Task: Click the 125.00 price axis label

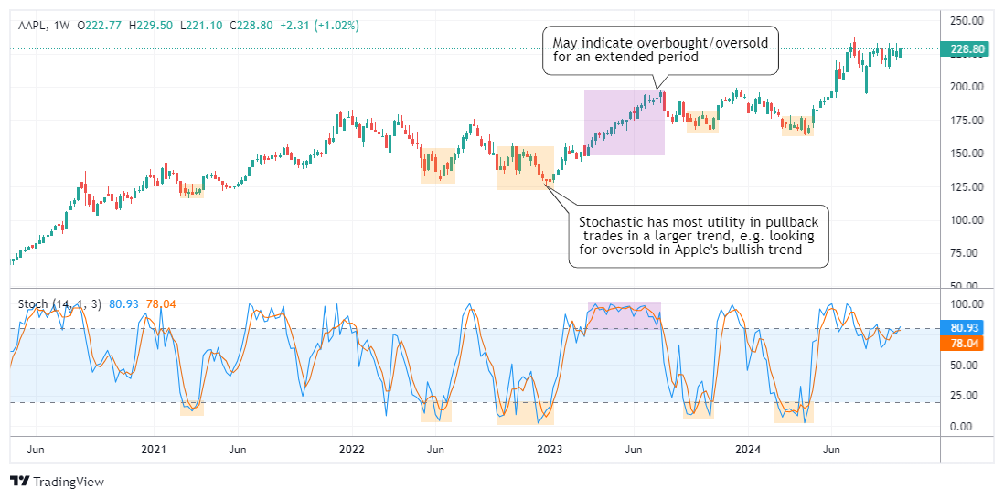Action: 967,186
